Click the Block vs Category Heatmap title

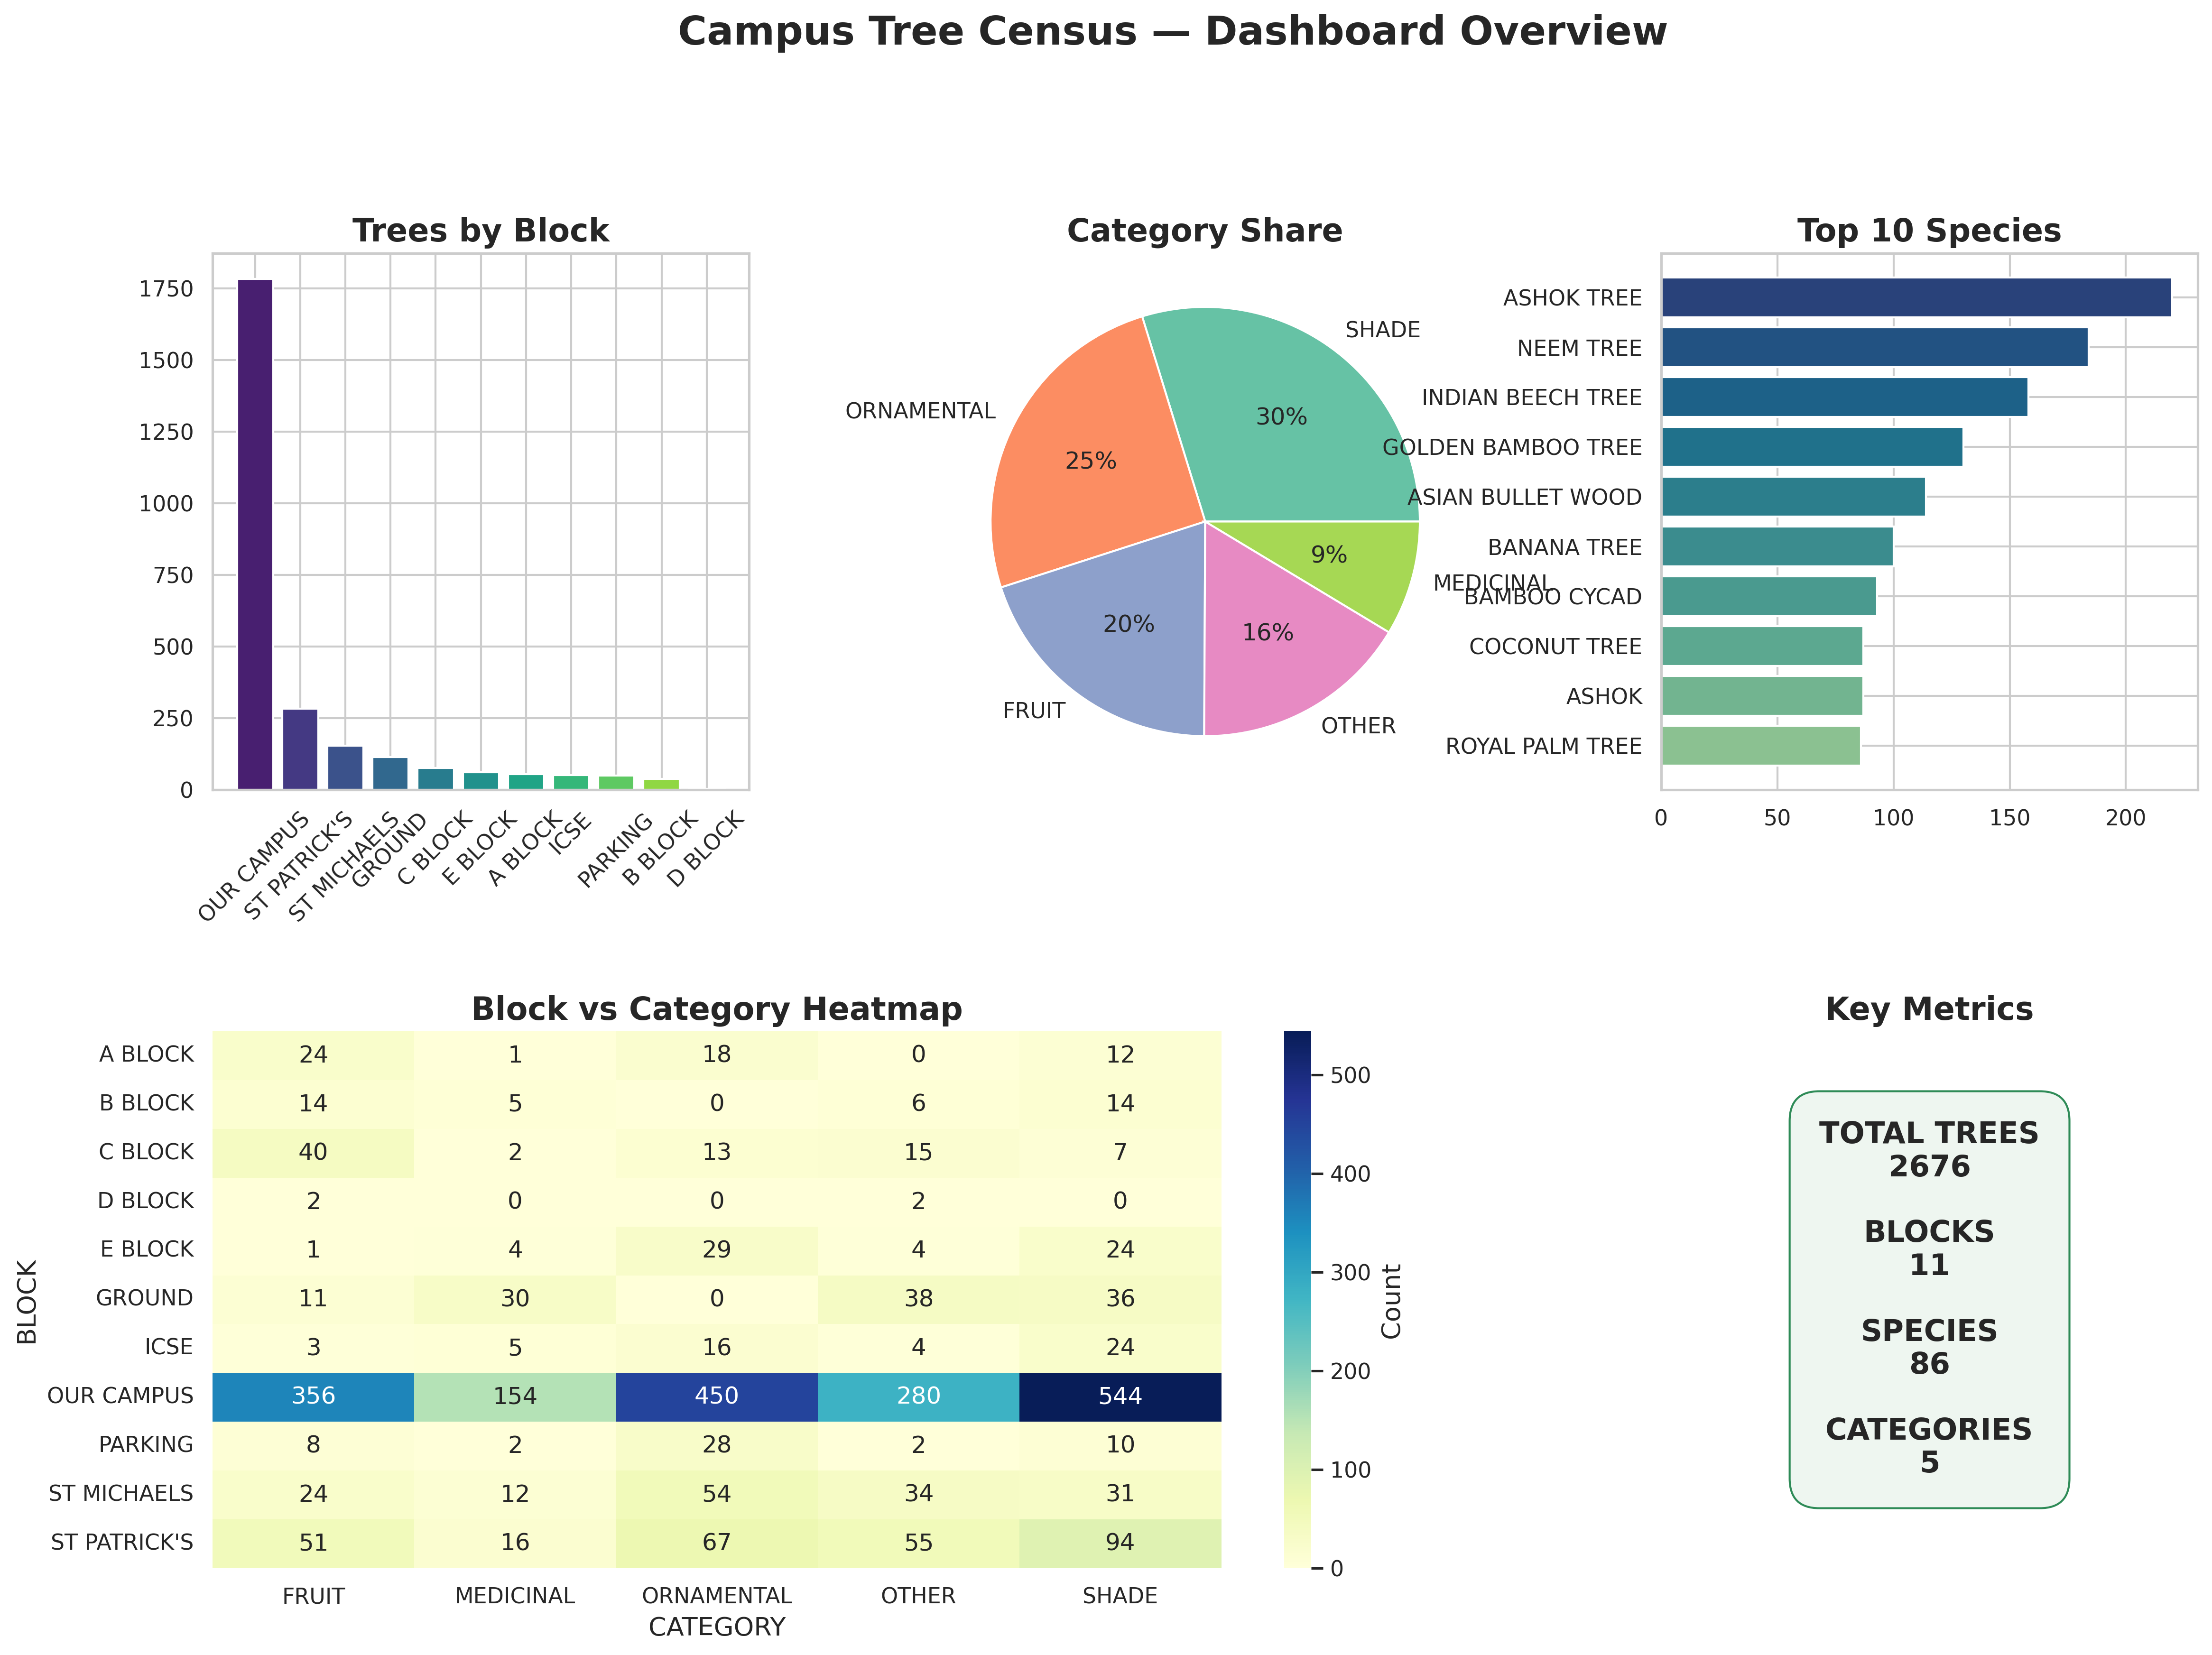tap(717, 1009)
